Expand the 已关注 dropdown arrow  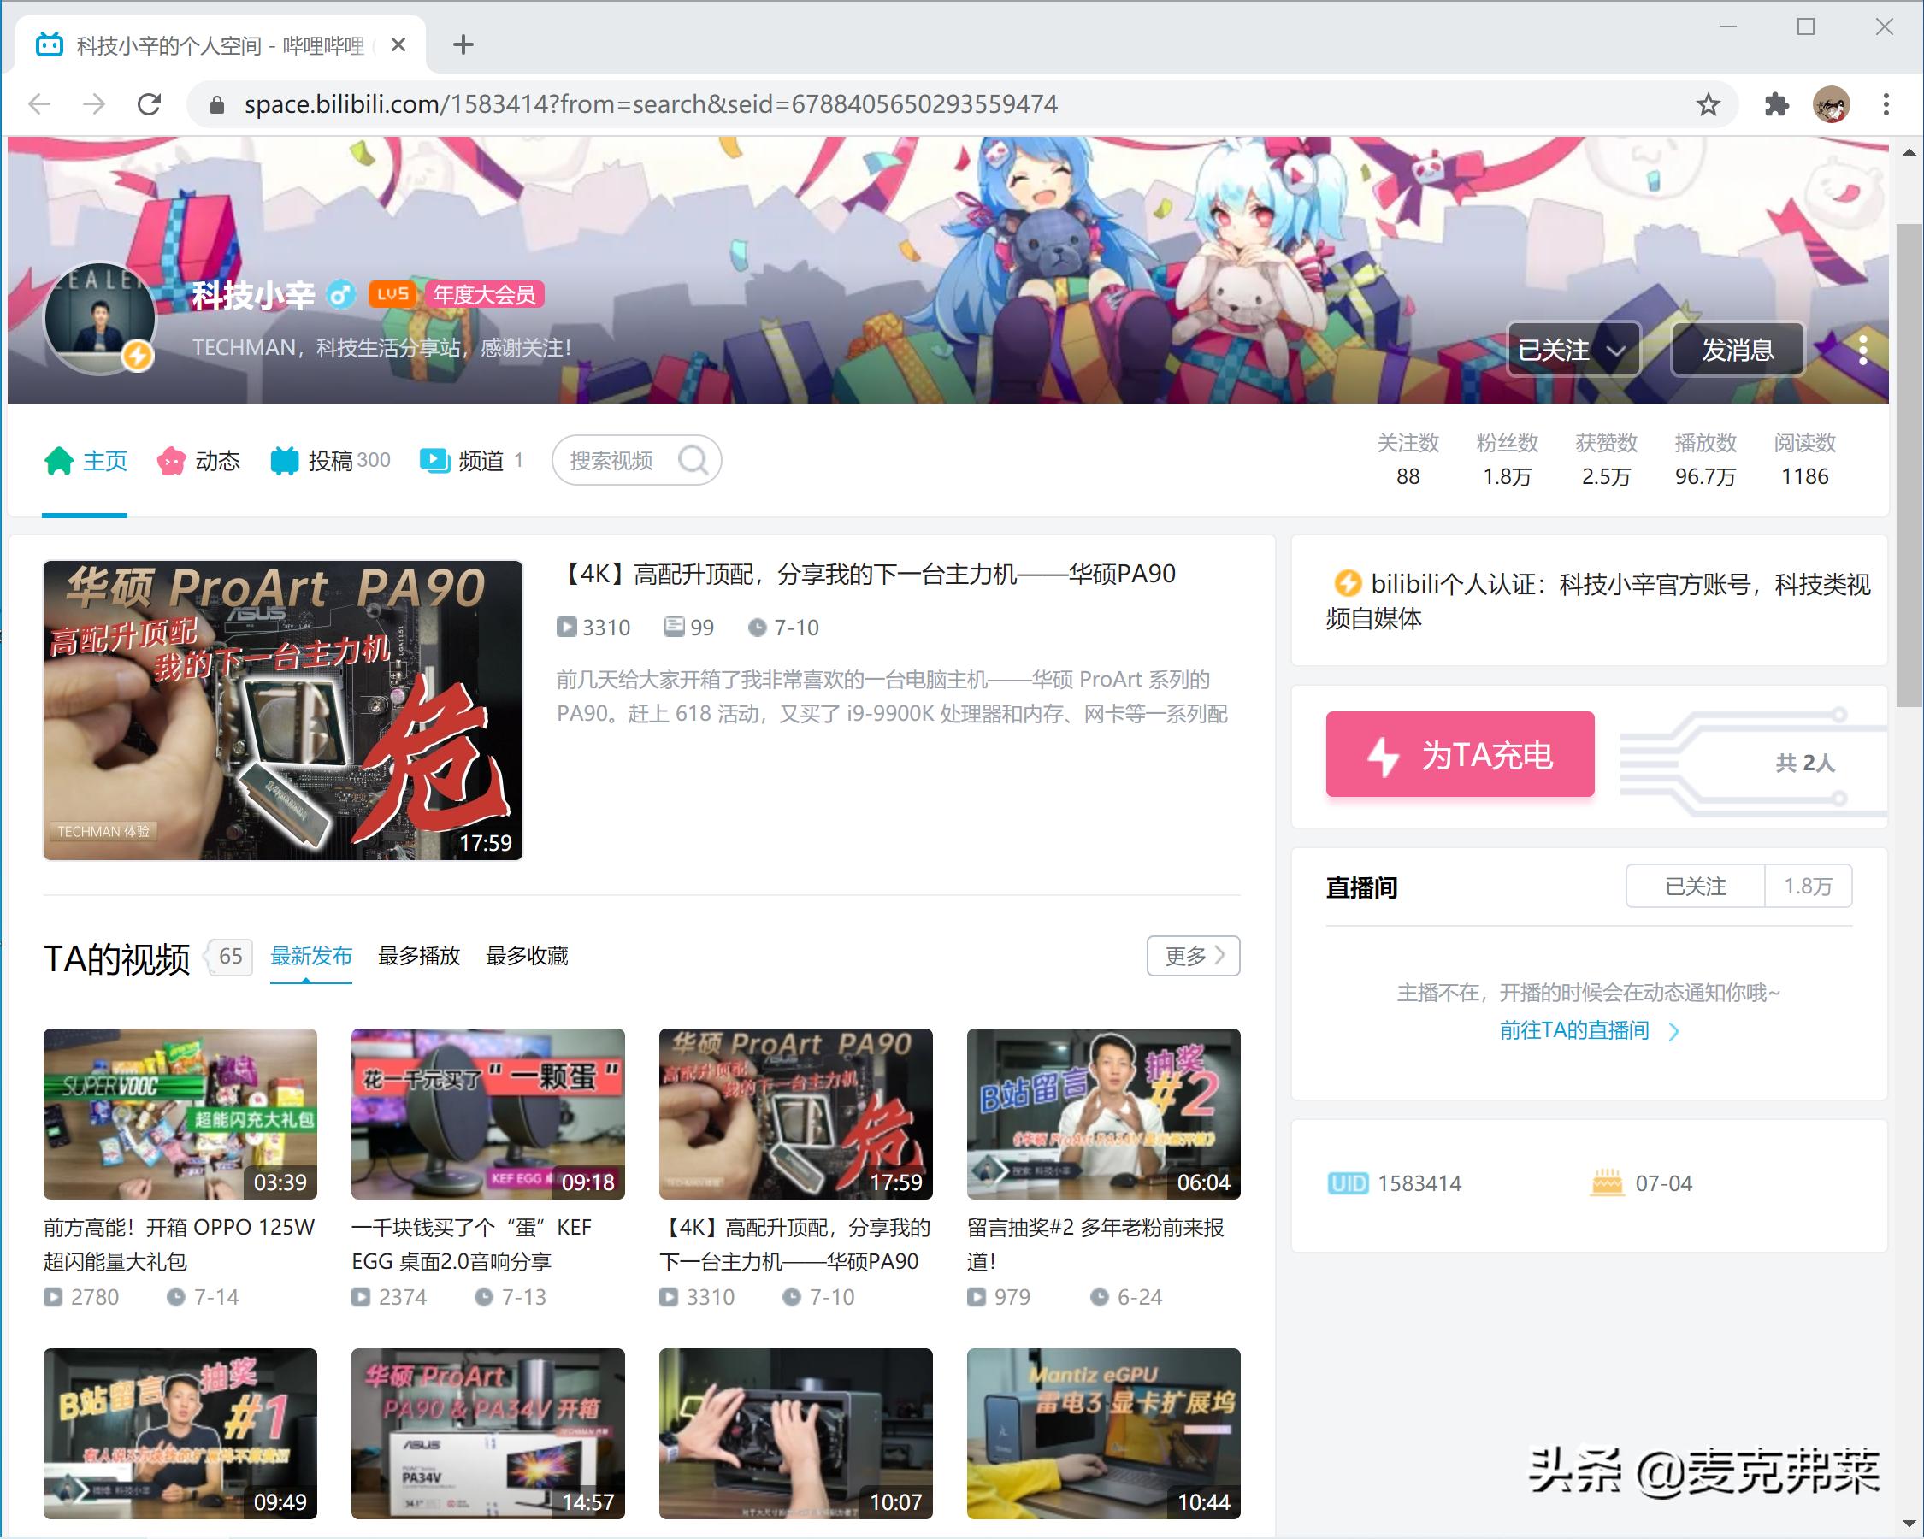1617,351
